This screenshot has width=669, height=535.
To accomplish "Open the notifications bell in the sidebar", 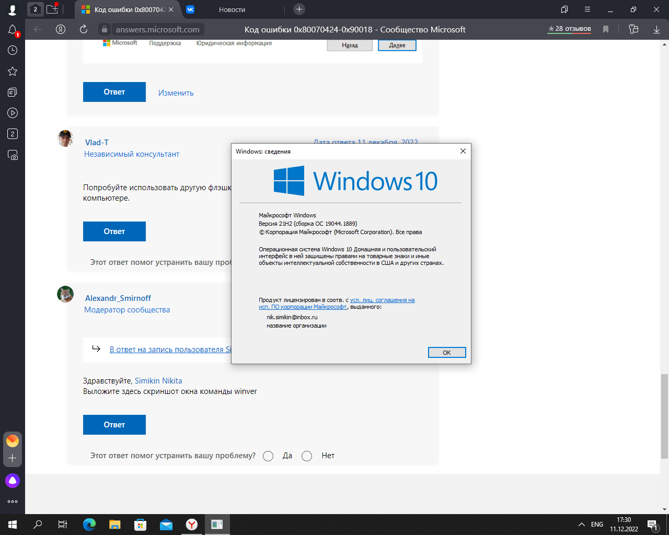I will click(x=13, y=30).
